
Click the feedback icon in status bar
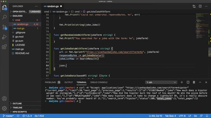coord(201,116)
